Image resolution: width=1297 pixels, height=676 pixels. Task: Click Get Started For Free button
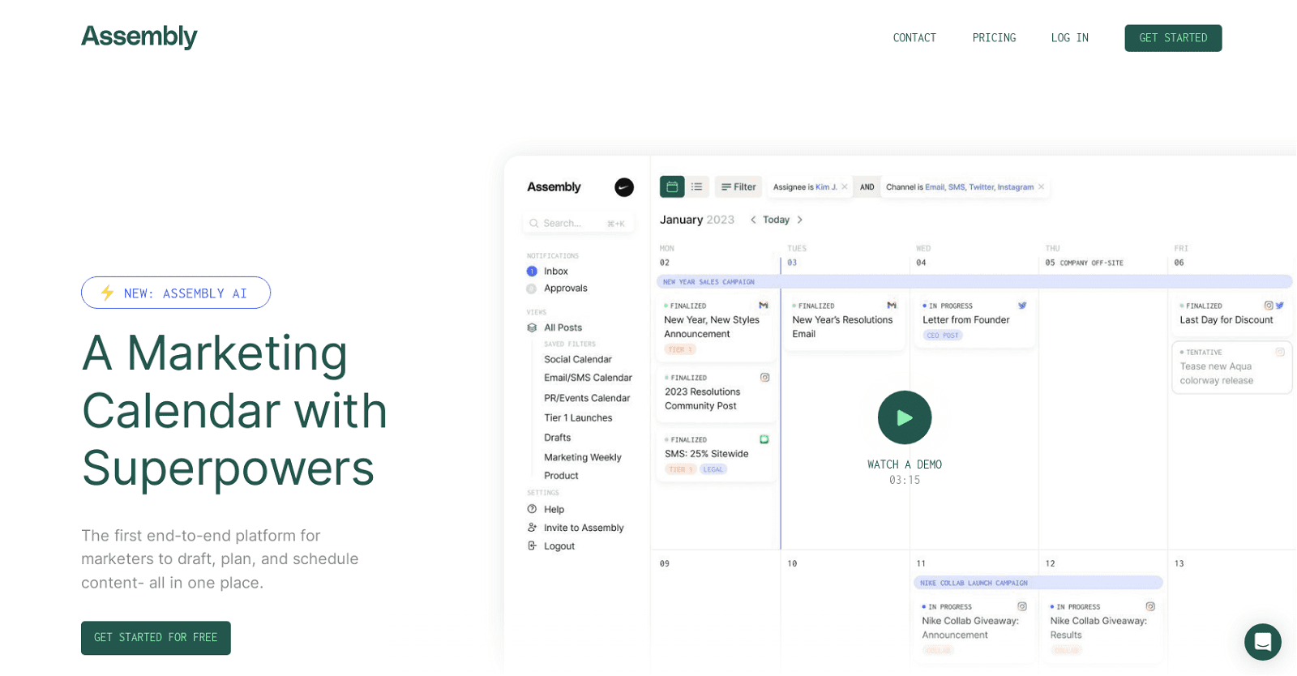[156, 638]
